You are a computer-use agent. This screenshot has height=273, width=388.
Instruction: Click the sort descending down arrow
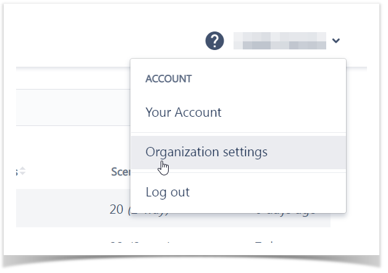pos(22,174)
